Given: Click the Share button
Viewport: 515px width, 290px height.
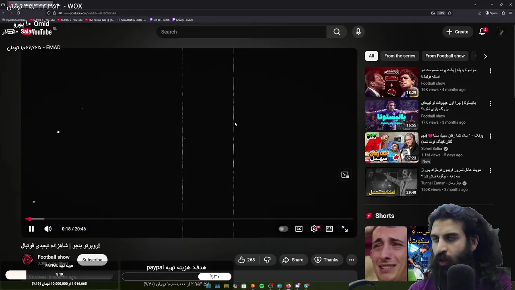Looking at the screenshot, I should coord(293,260).
